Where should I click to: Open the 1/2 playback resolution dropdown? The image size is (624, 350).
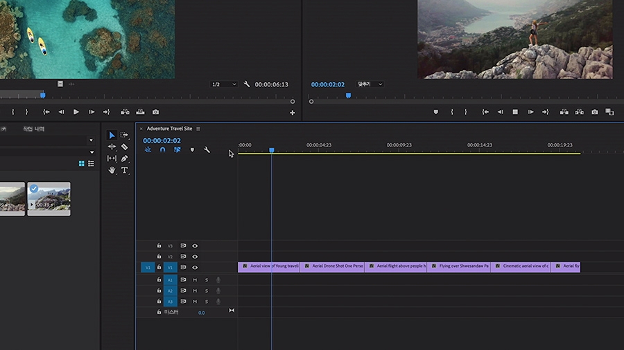click(224, 84)
